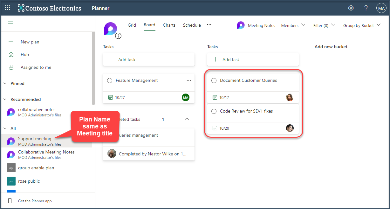
Task: Switch to the Grid tab
Action: pyautogui.click(x=132, y=25)
